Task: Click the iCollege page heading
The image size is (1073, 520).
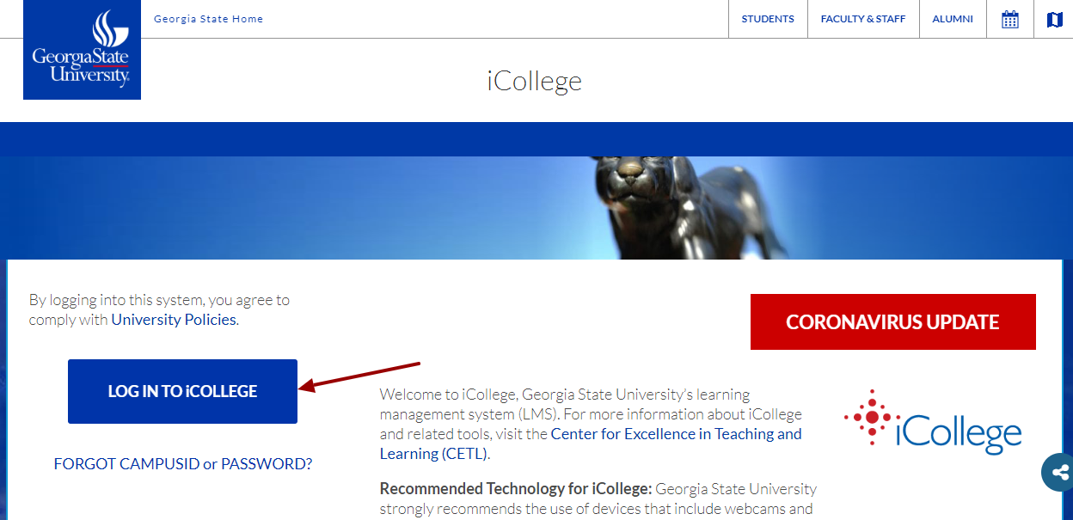Action: point(534,80)
